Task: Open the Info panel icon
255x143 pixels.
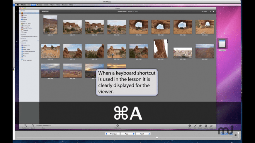Action: (x=190, y=125)
